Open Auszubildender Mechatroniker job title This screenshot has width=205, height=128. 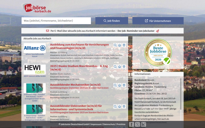75,85
